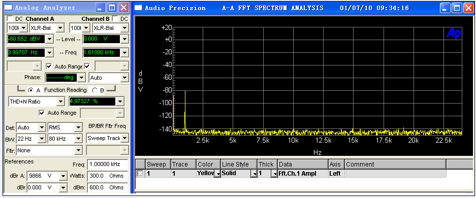The height and width of the screenshot is (198, 476).
Task: Click the dBm 600.0 Ohms field
Action: point(108,187)
